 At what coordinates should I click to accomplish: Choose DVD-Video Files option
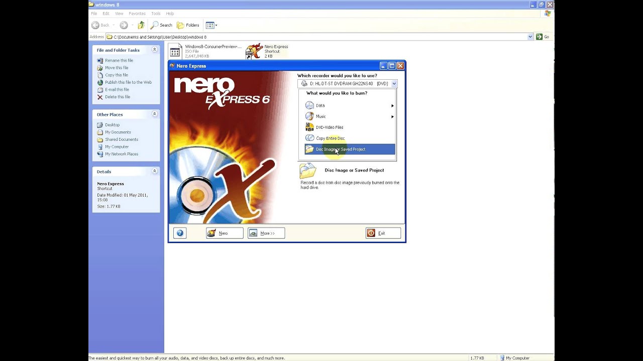(x=350, y=127)
